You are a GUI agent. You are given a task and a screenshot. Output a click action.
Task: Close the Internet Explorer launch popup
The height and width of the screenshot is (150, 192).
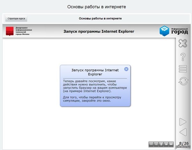click(x=126, y=69)
